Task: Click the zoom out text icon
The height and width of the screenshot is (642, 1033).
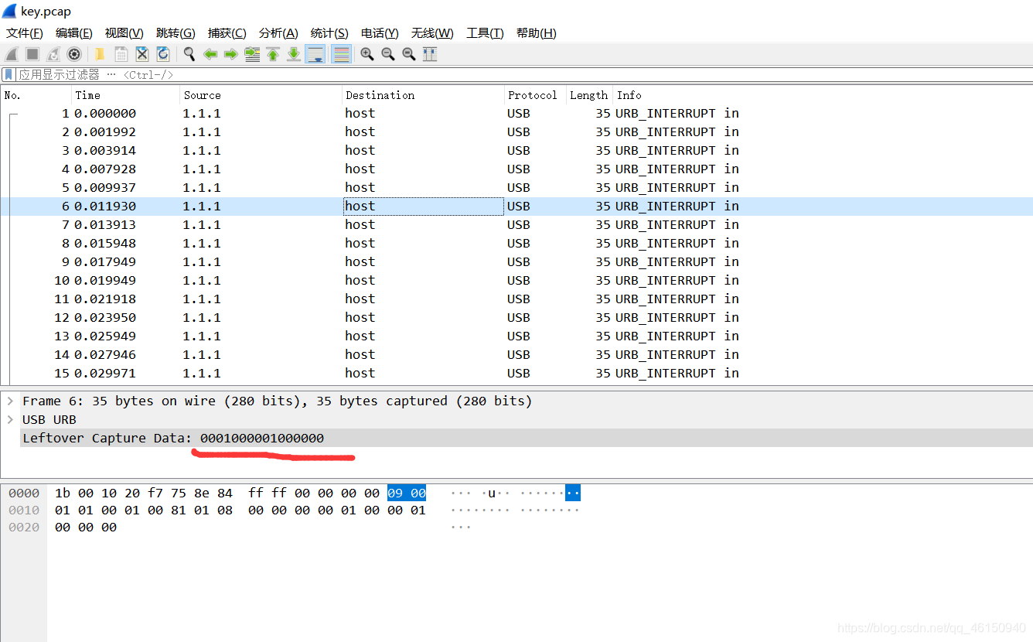Action: coord(388,54)
